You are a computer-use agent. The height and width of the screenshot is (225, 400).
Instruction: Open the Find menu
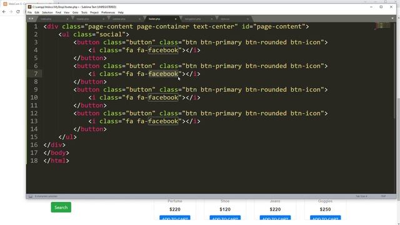[x=58, y=12]
